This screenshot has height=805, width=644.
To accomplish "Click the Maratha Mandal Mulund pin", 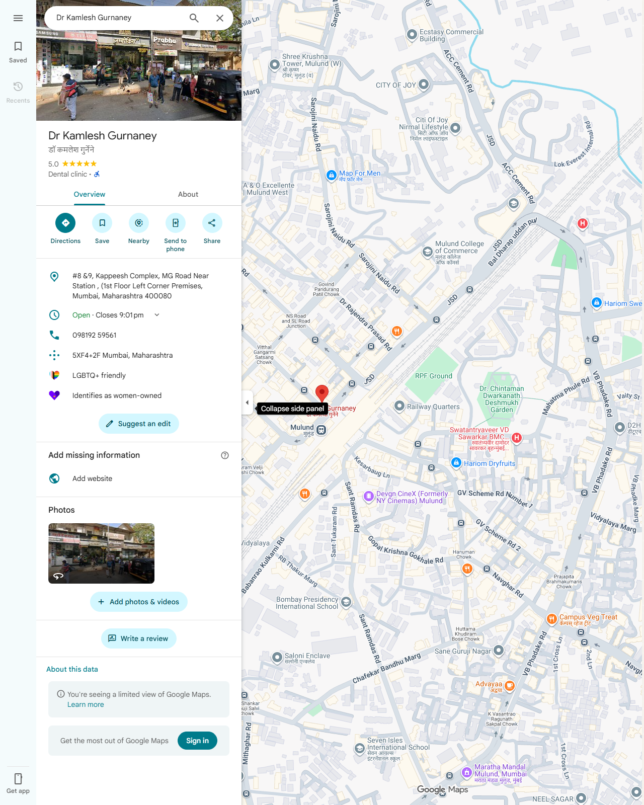I will 467,772.
